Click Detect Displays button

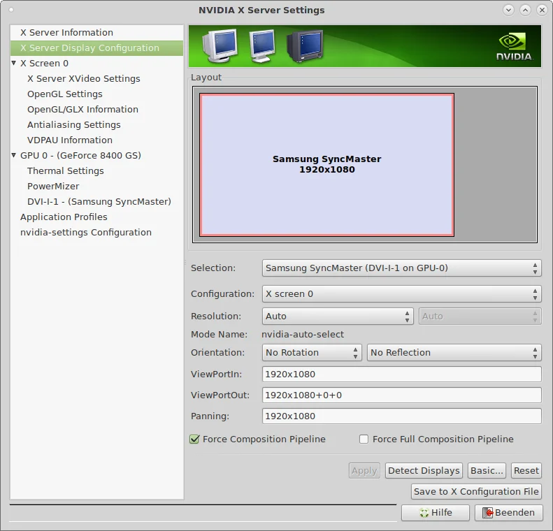tap(424, 471)
